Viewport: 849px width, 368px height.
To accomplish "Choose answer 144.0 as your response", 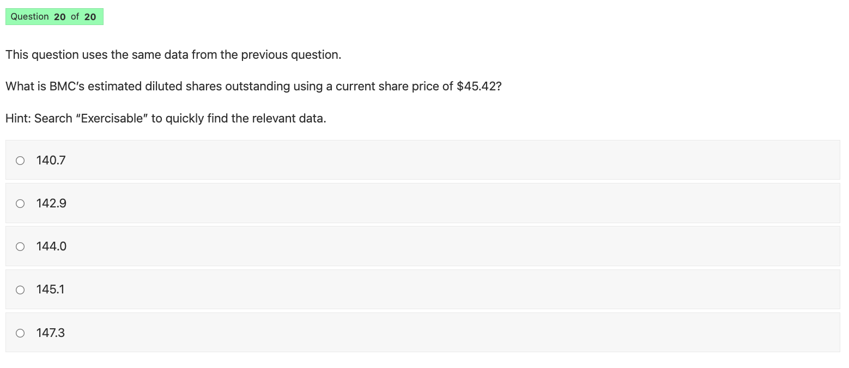I will click(51, 246).
